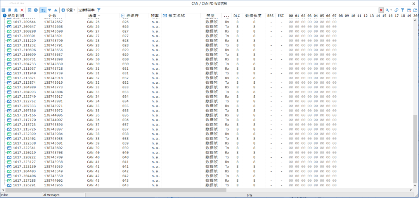Select timestamp 1617.220219
The width and height of the screenshot is (419, 198).
click(x=24, y=153)
